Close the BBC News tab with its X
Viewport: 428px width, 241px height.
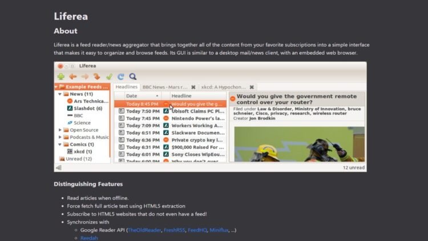click(193, 87)
